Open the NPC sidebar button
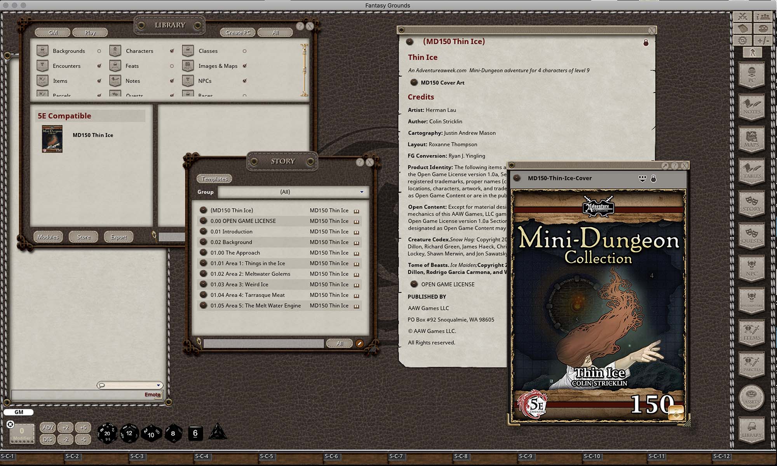Viewport: 777px width, 466px height. click(x=752, y=268)
